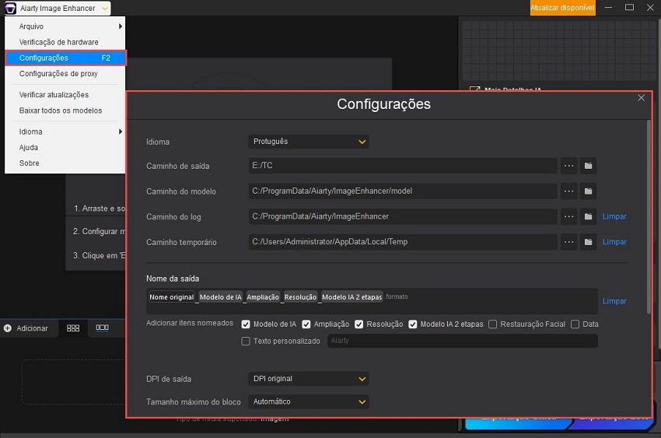This screenshot has width=661, height=438.
Task: Open Caminho temporário folder icon
Action: tap(588, 241)
